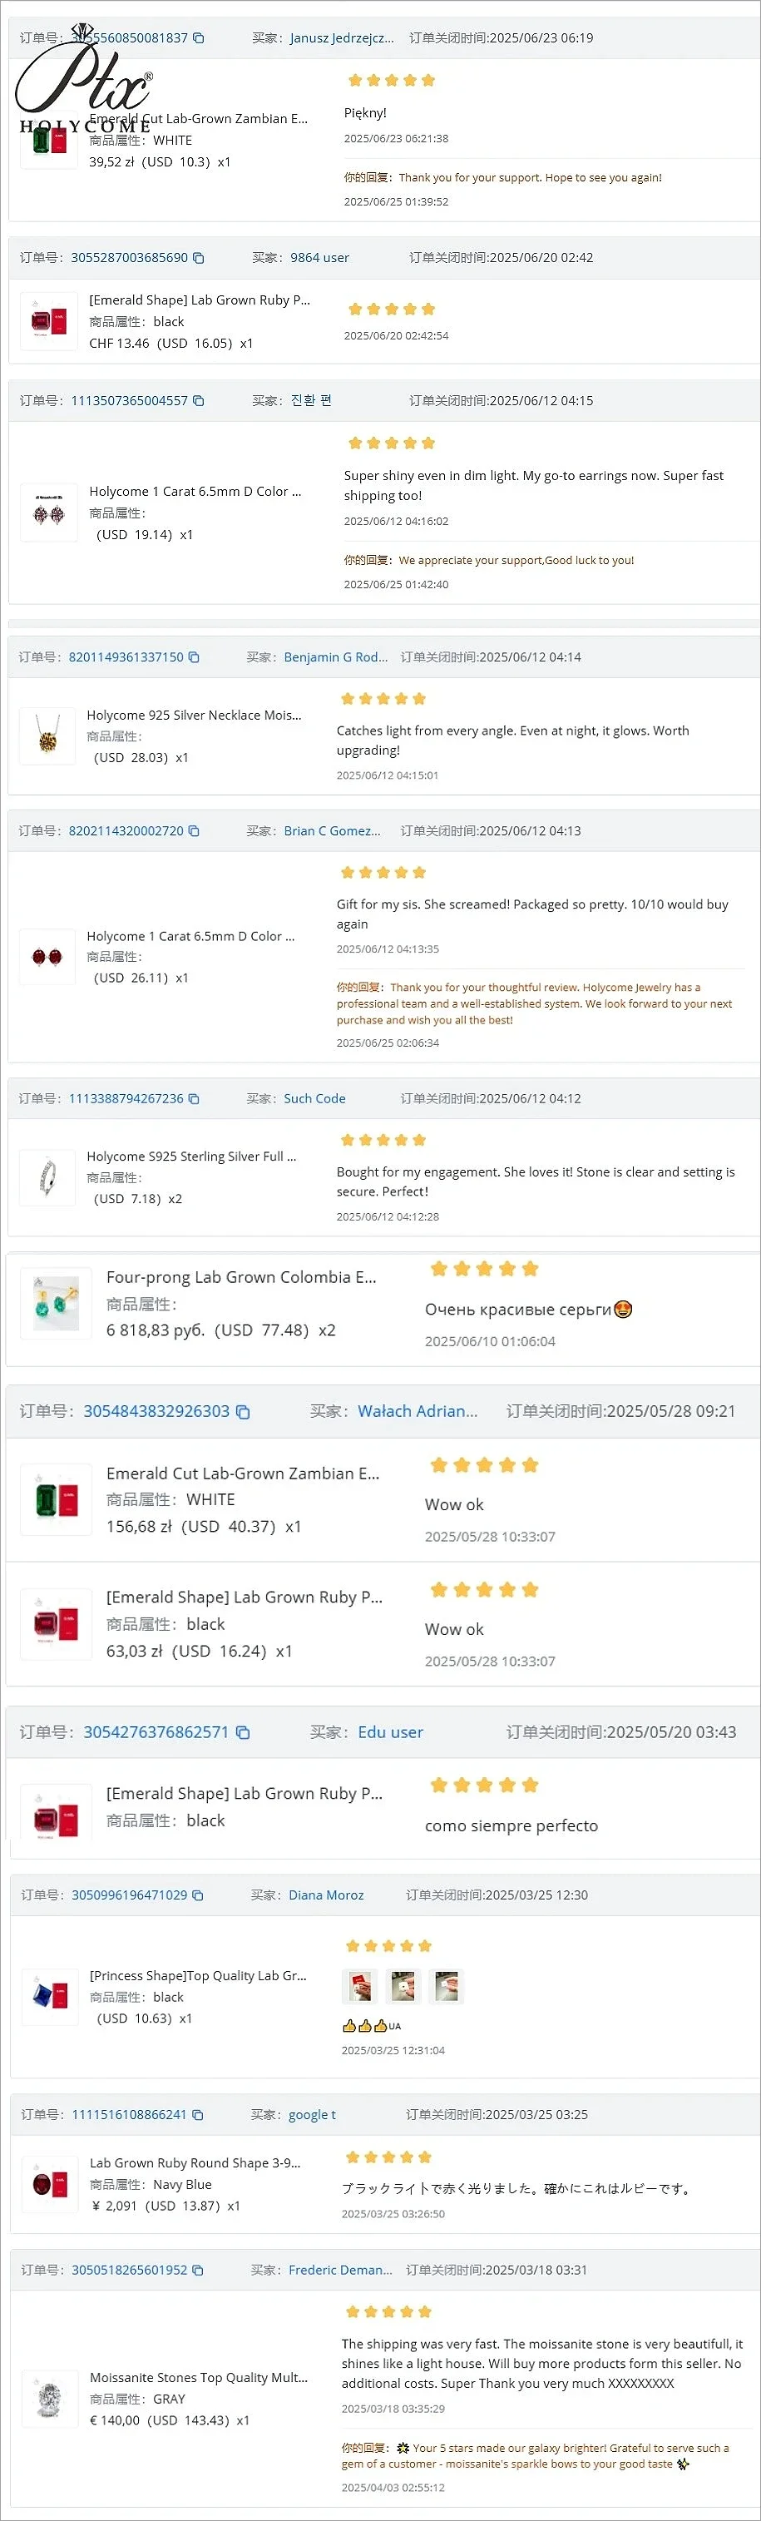Copy order number 1113507365004557 with its copy icon
The image size is (761, 2521).
(199, 401)
